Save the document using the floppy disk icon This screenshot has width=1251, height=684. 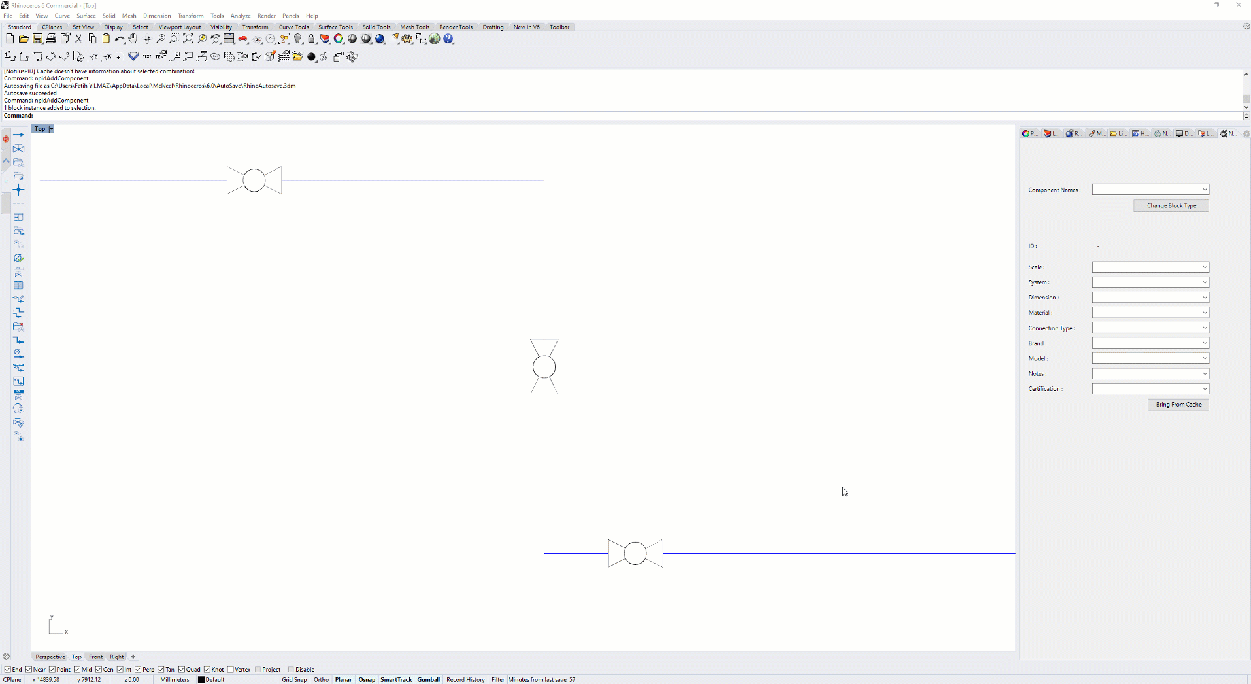click(37, 39)
